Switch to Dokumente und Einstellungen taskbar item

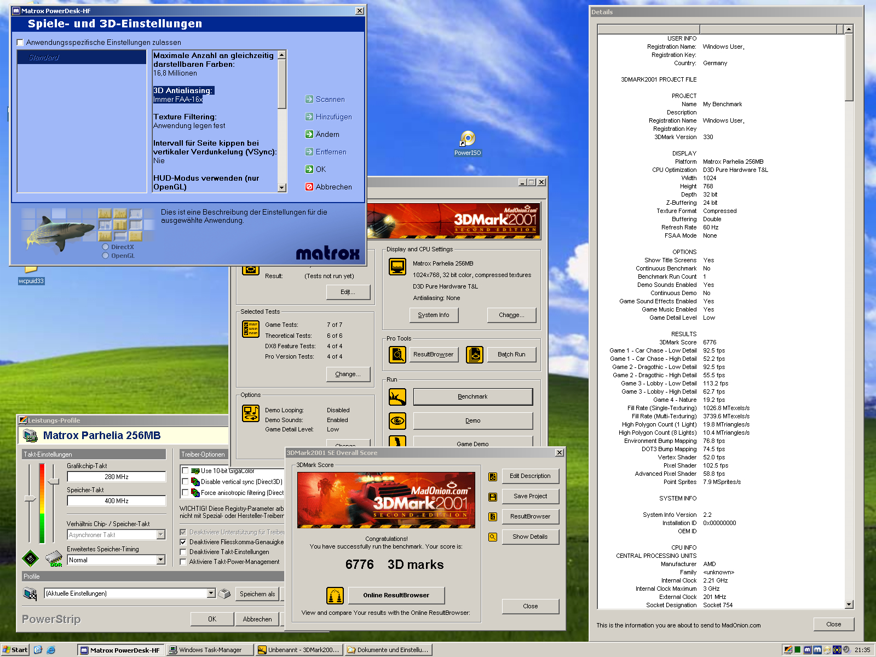pyautogui.click(x=388, y=650)
